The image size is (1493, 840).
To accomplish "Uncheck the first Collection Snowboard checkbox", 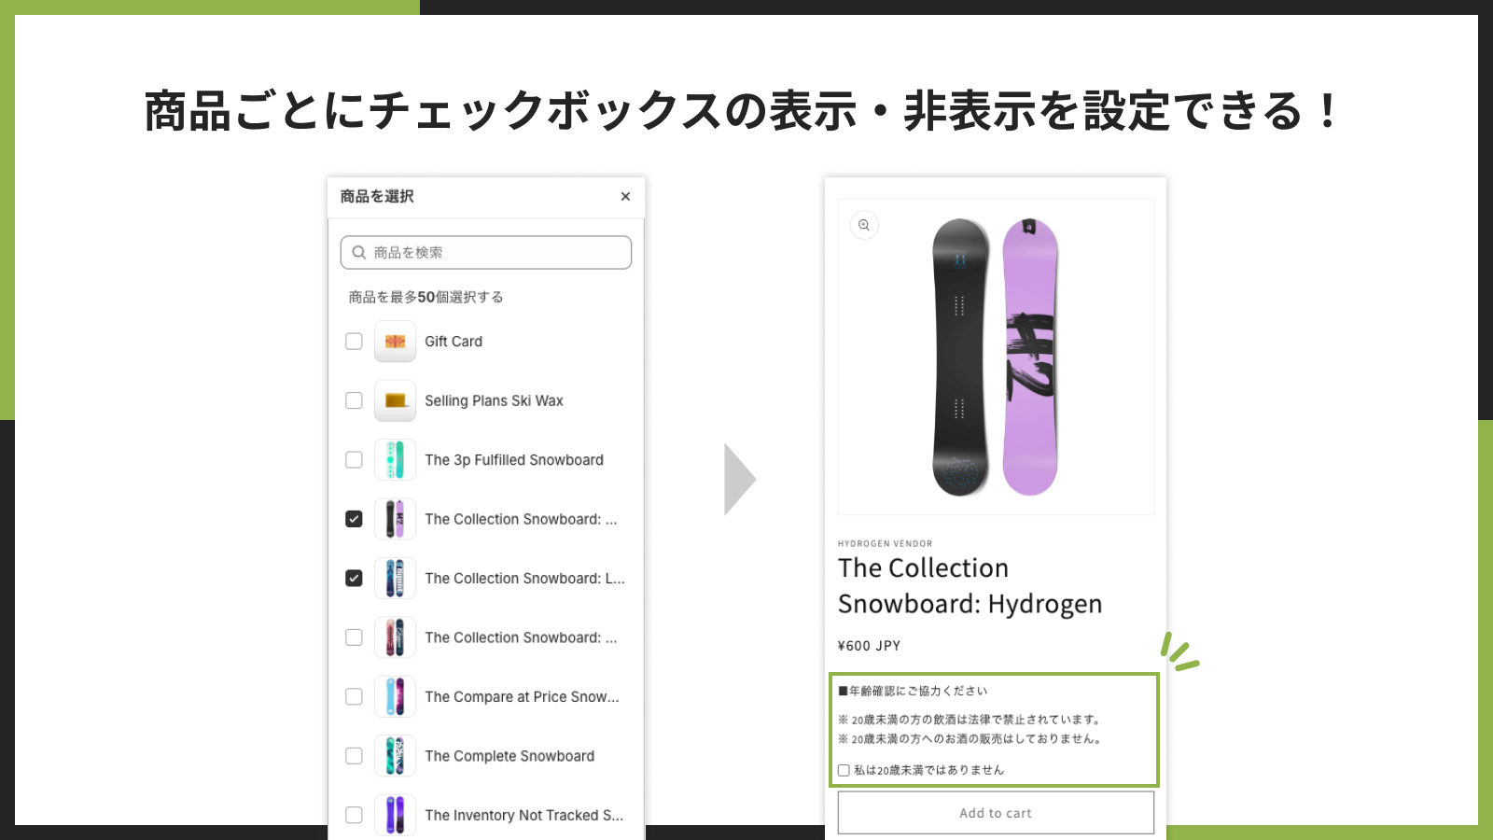I will 354,519.
